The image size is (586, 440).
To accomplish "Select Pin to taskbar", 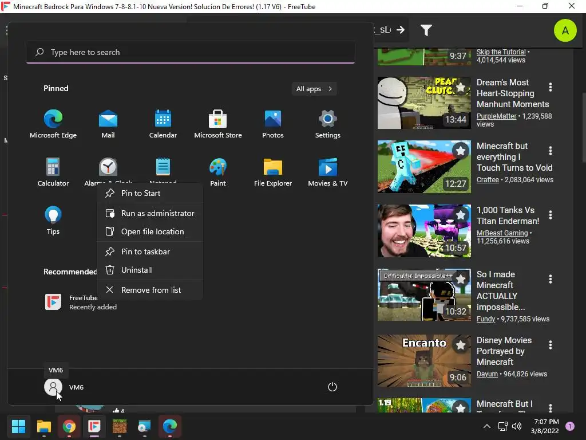I will tap(150, 252).
